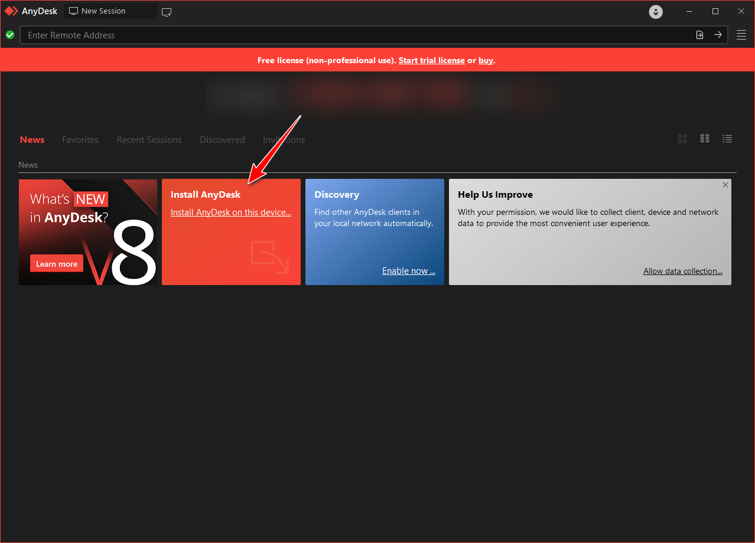Screen dimensions: 755x543
Task: Click the install arrow icon on orange card
Action: tap(270, 257)
